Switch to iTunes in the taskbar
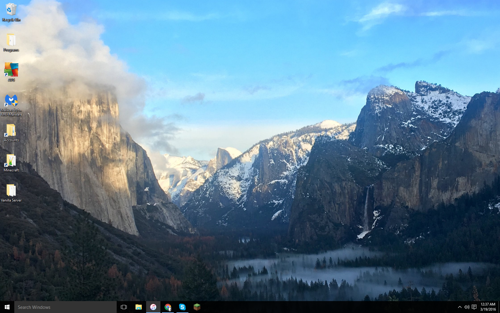Viewport: 500px width, 313px height. [153, 307]
